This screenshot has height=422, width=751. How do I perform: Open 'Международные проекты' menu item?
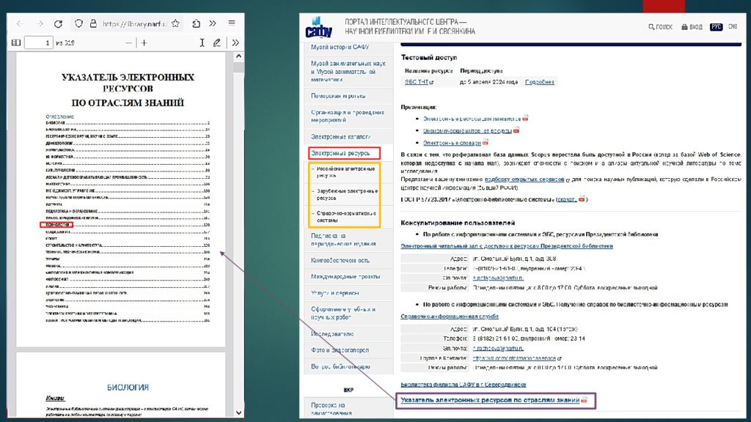pyautogui.click(x=345, y=276)
